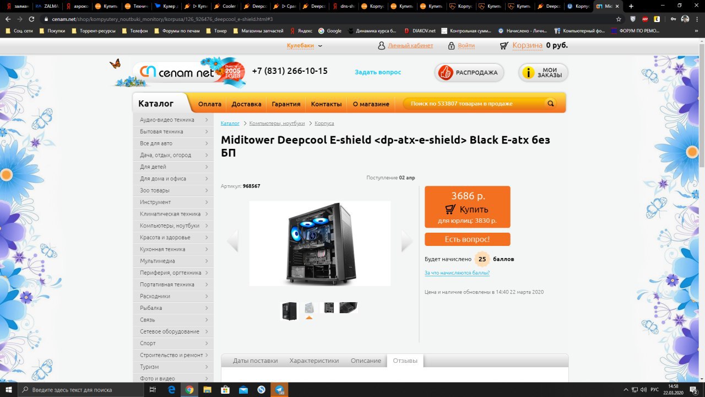Open the Каталог heading
Image resolution: width=705 pixels, height=397 pixels.
point(156,104)
